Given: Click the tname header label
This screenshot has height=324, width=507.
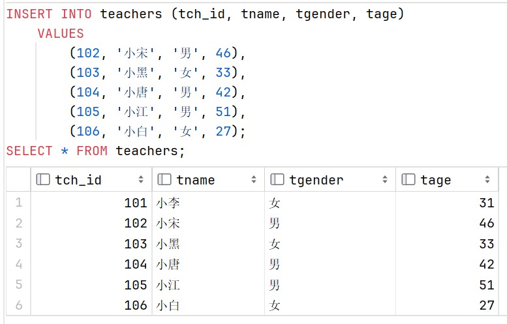Looking at the screenshot, I should 196,180.
